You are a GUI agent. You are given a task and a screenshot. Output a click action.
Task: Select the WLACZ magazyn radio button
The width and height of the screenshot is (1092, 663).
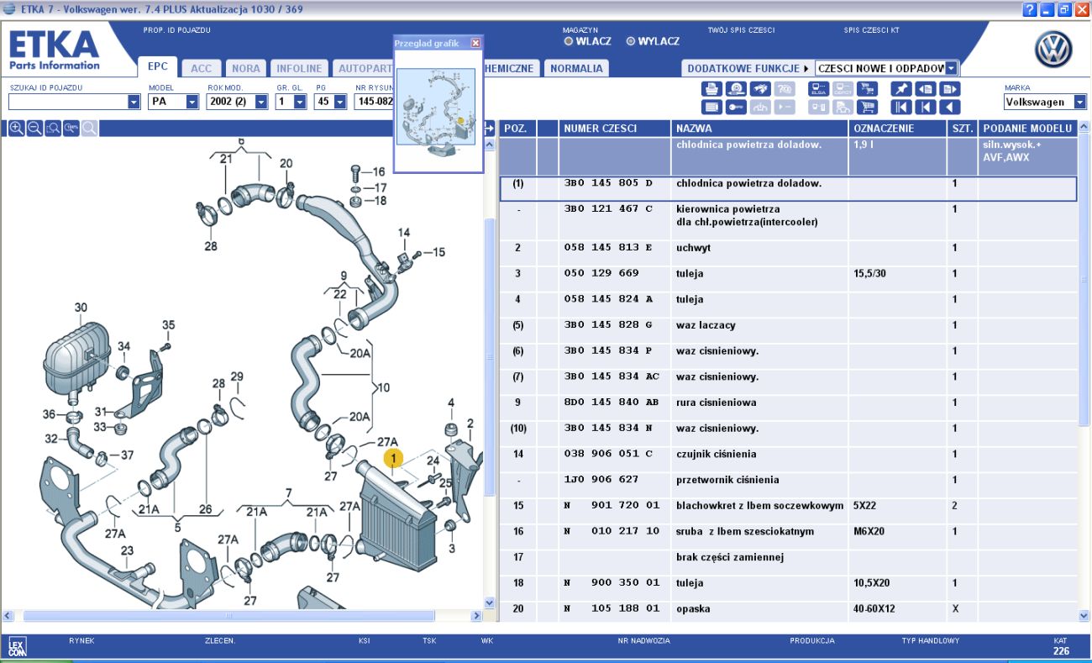point(569,40)
